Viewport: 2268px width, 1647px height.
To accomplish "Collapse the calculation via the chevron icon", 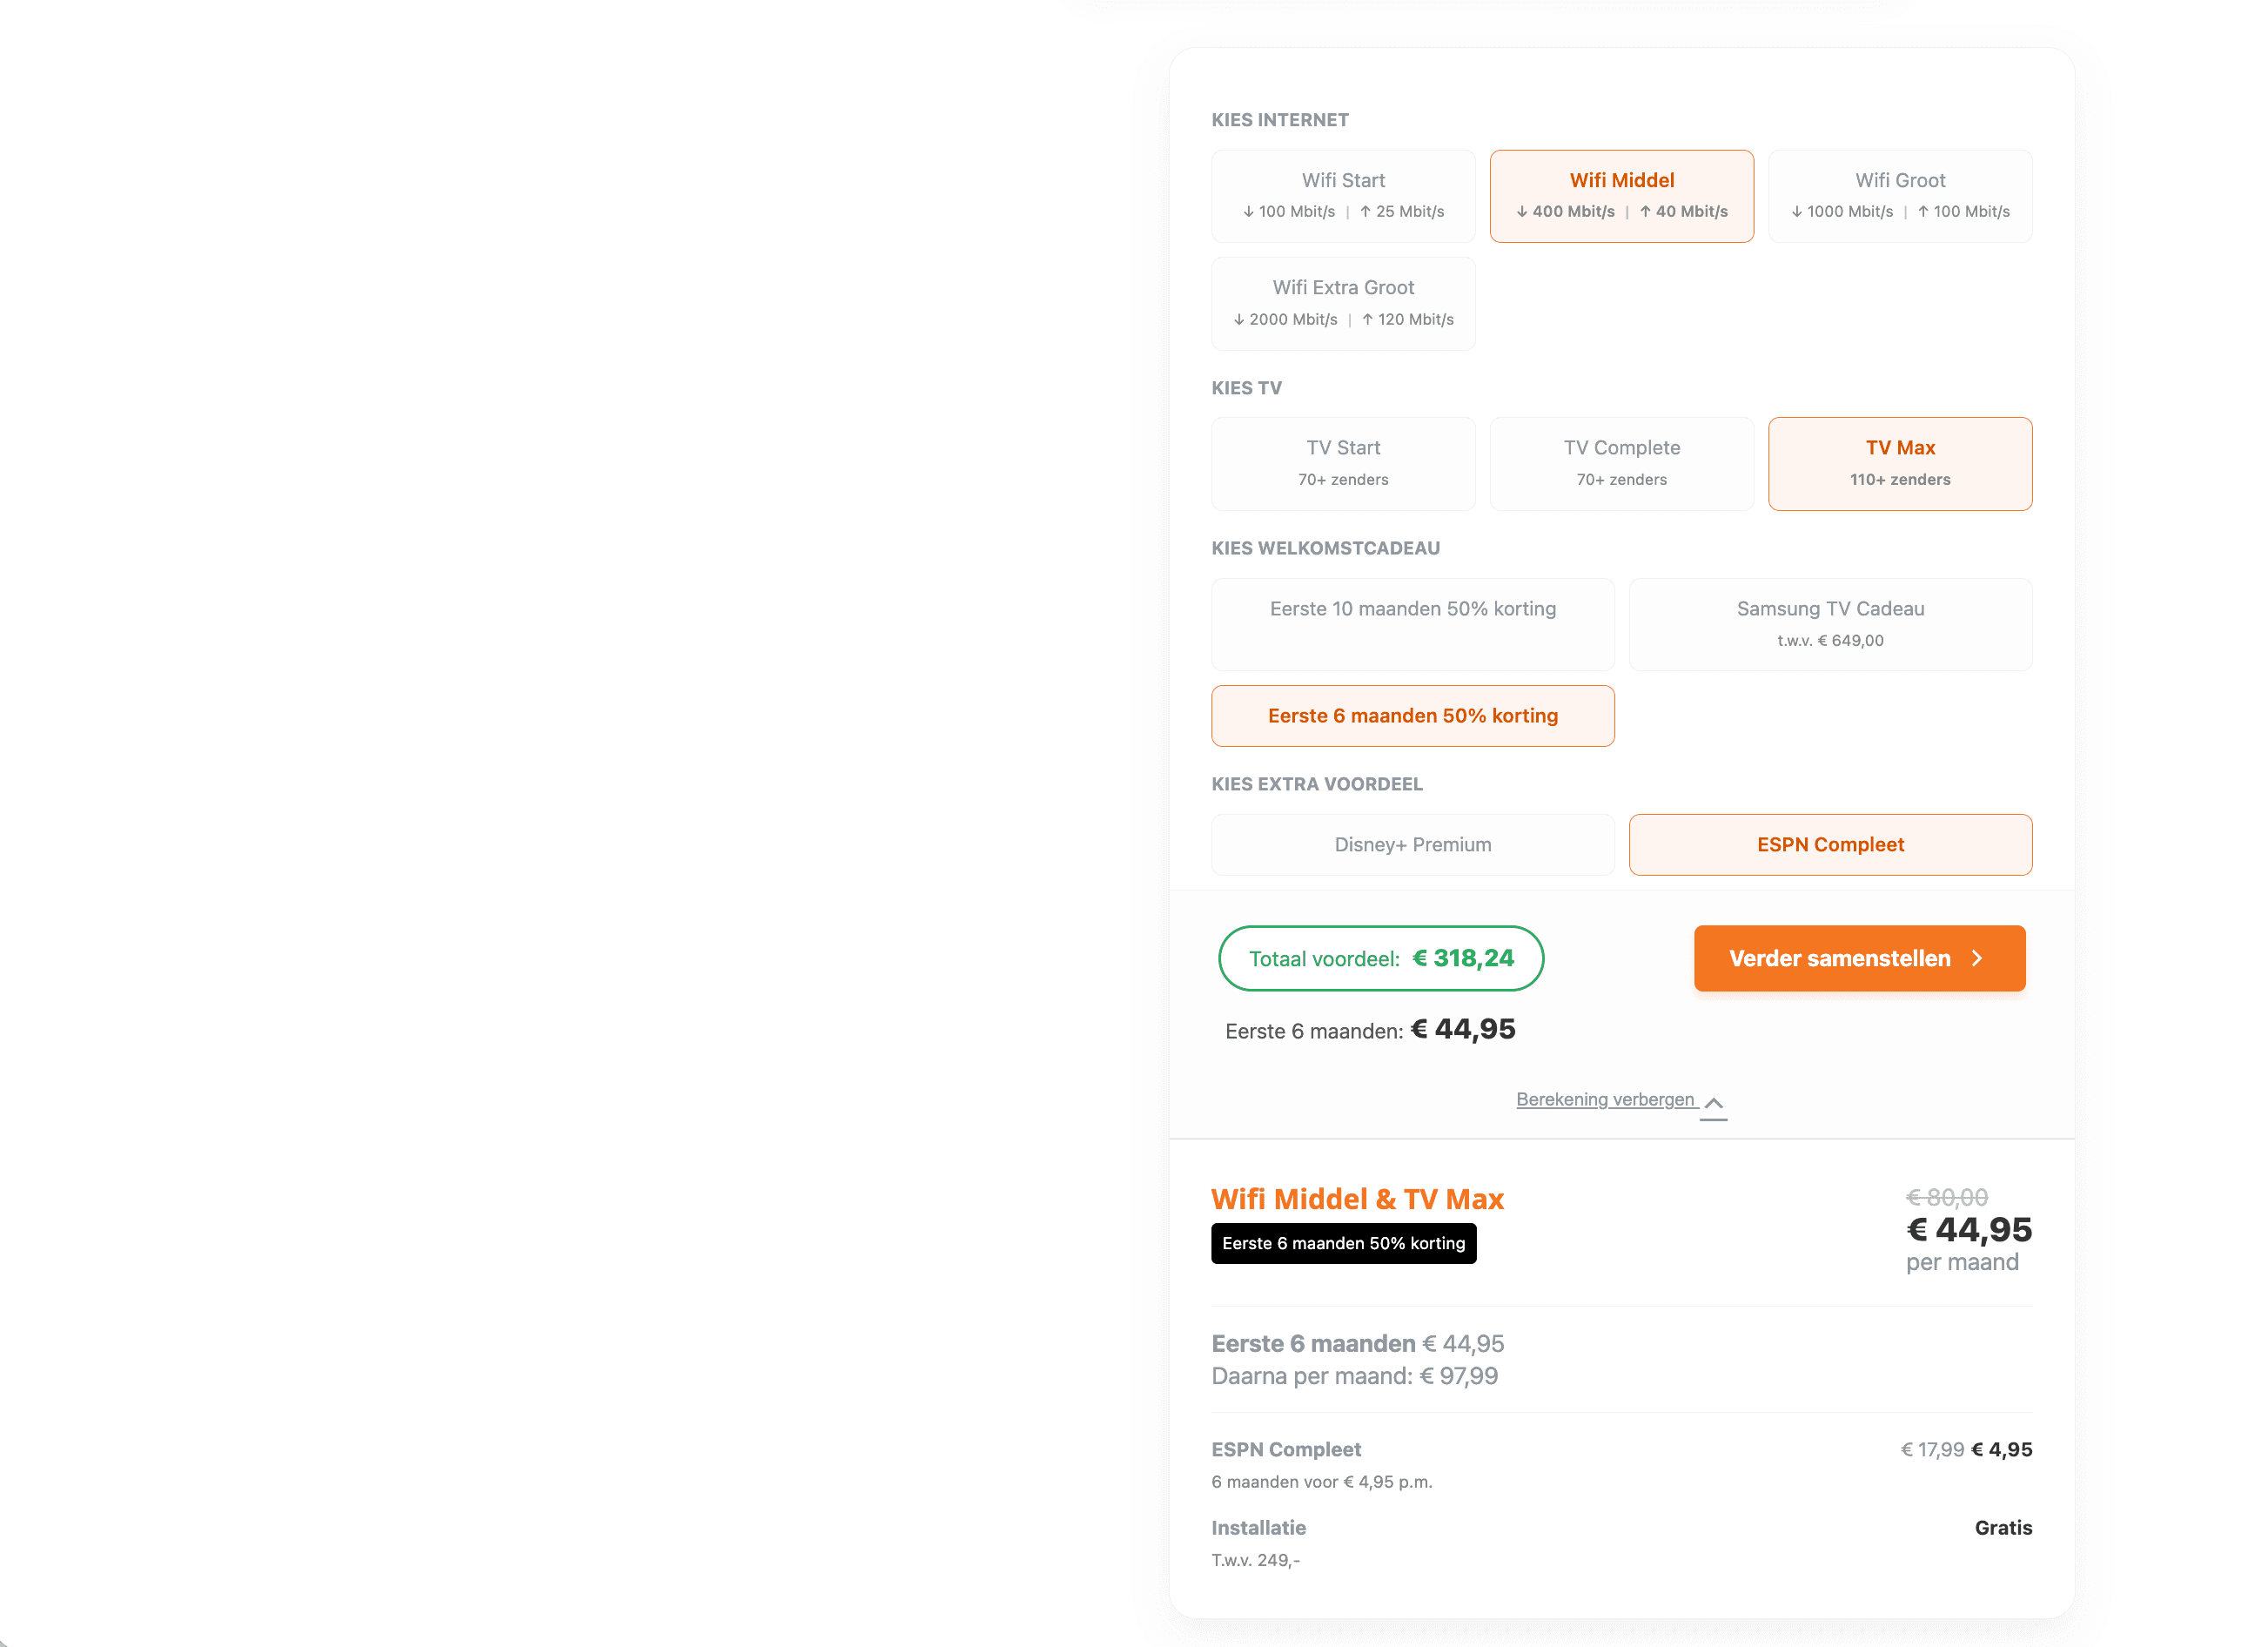I will tap(1714, 1103).
